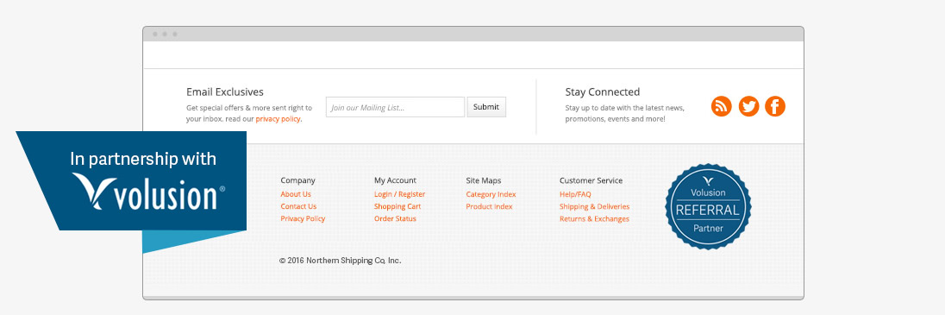Open the Category Index site map
945x315 pixels.
(x=491, y=194)
